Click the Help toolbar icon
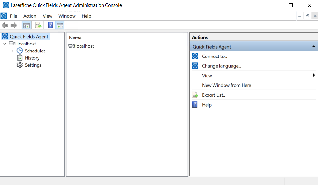This screenshot has width=318, height=185. click(x=50, y=25)
